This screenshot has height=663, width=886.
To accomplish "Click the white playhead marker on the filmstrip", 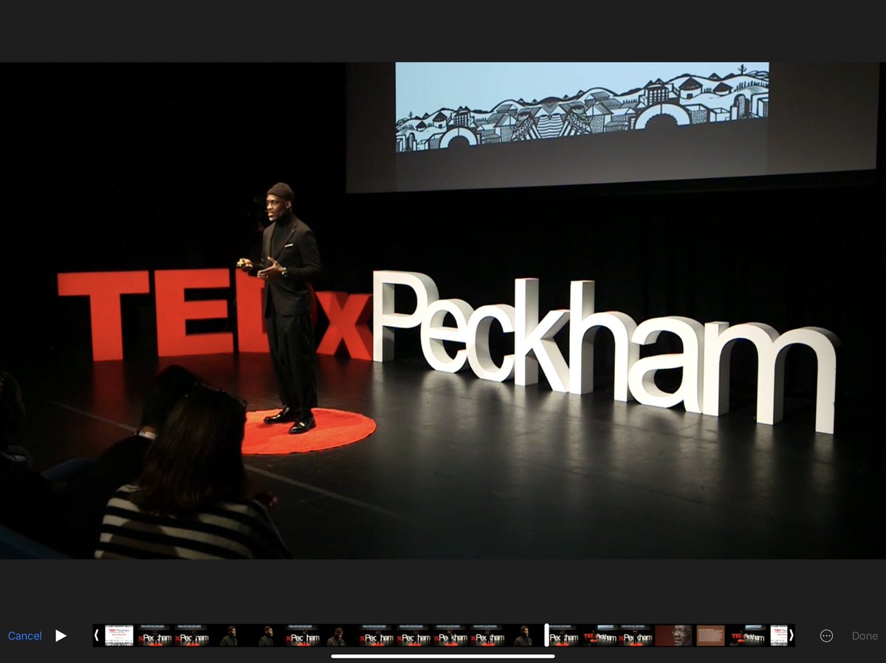I will (547, 636).
